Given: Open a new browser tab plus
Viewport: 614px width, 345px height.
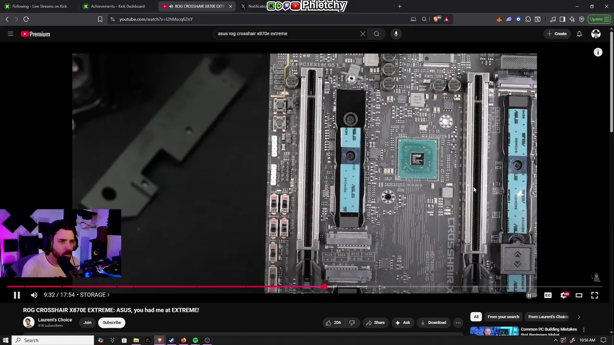Looking at the screenshot, I should click(x=400, y=6).
